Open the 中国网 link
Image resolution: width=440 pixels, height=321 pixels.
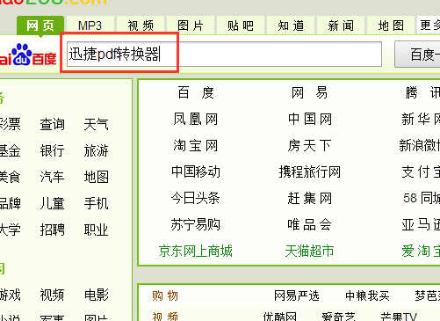click(310, 119)
